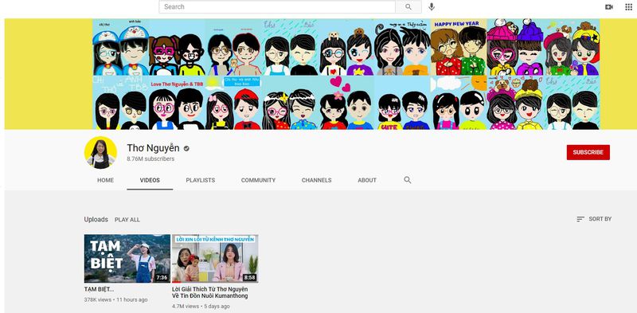Click the TẠM BIỆT... video title
637x313 pixels.
(x=99, y=289)
